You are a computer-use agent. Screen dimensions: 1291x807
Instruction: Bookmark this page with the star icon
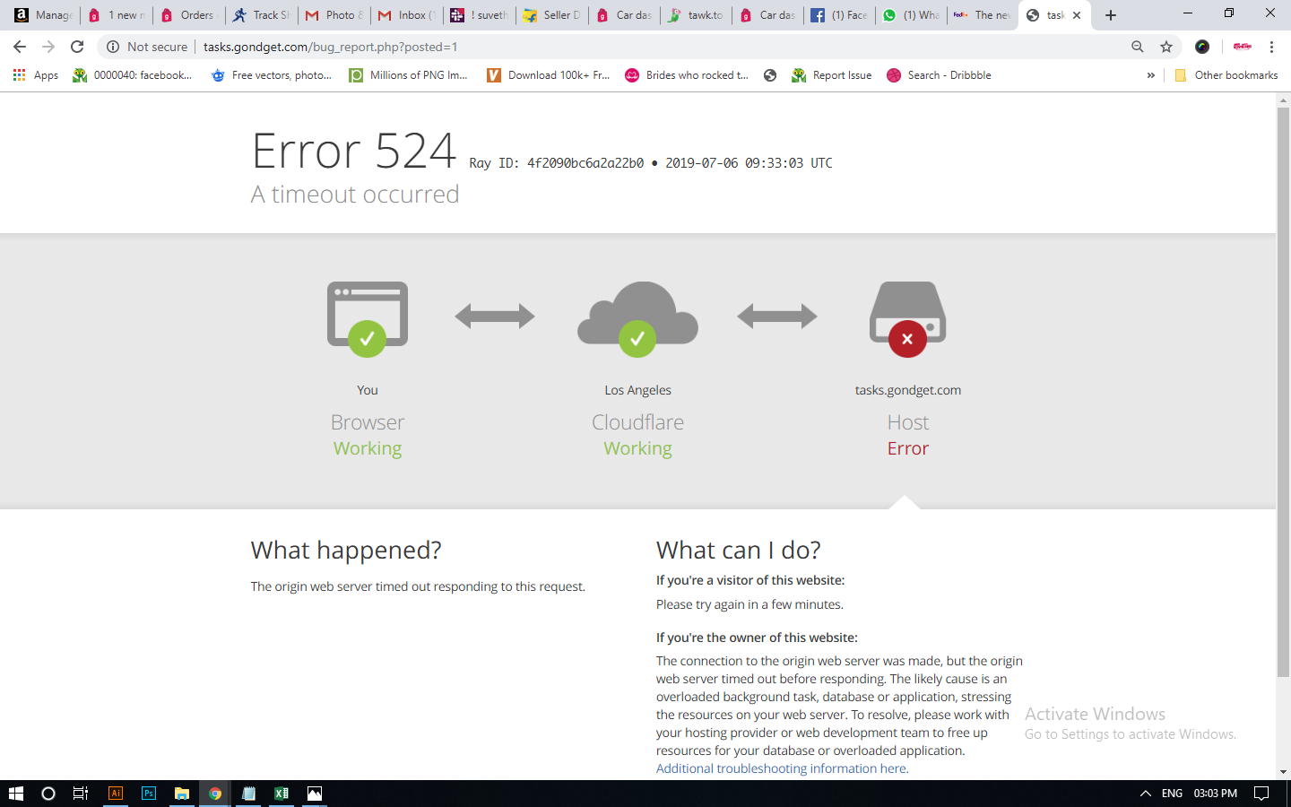(1166, 47)
